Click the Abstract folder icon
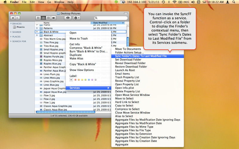The height and width of the screenshot is (149, 239). pyautogui.click(x=41, y=35)
